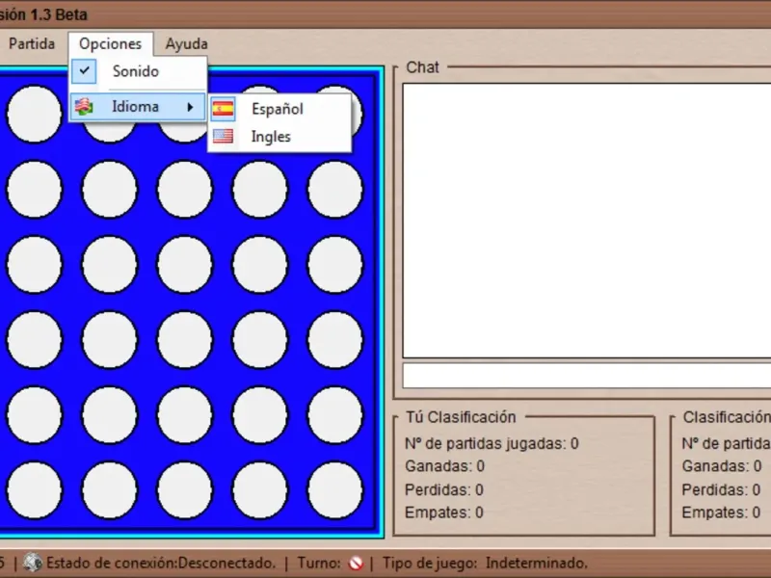Click the Spanish flag icon
The width and height of the screenshot is (771, 578).
(223, 109)
